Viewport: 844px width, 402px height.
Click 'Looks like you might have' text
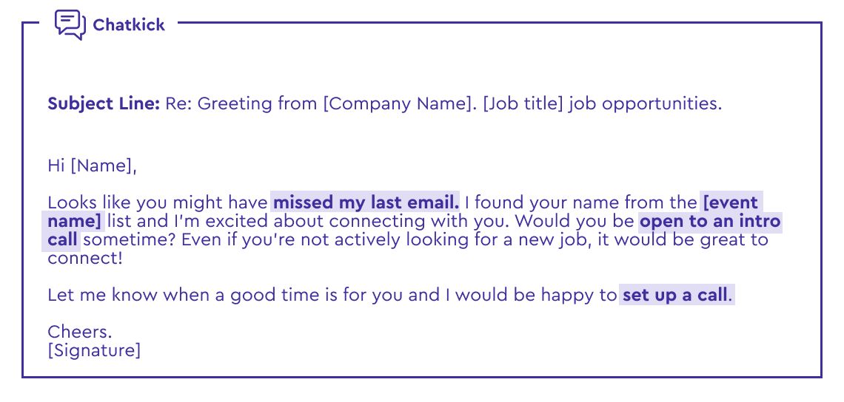coord(158,202)
